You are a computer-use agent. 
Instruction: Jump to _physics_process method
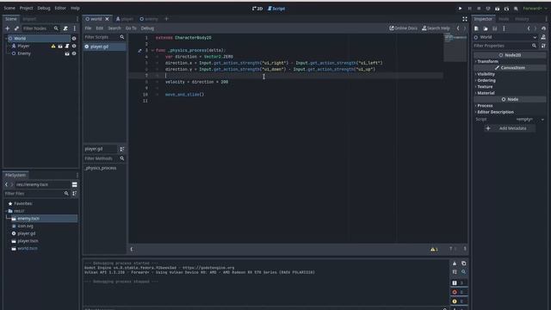[101, 168]
